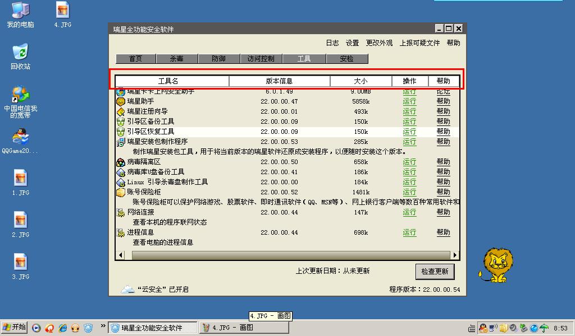The image size is (575, 336).
Task: Launch Windows Media Player from quick launch
Action: pyautogui.click(x=36, y=328)
